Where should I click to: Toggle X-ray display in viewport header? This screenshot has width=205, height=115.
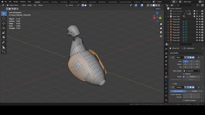pos(148,5)
